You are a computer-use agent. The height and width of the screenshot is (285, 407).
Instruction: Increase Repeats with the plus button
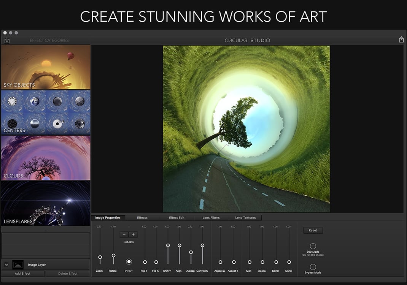click(133, 234)
